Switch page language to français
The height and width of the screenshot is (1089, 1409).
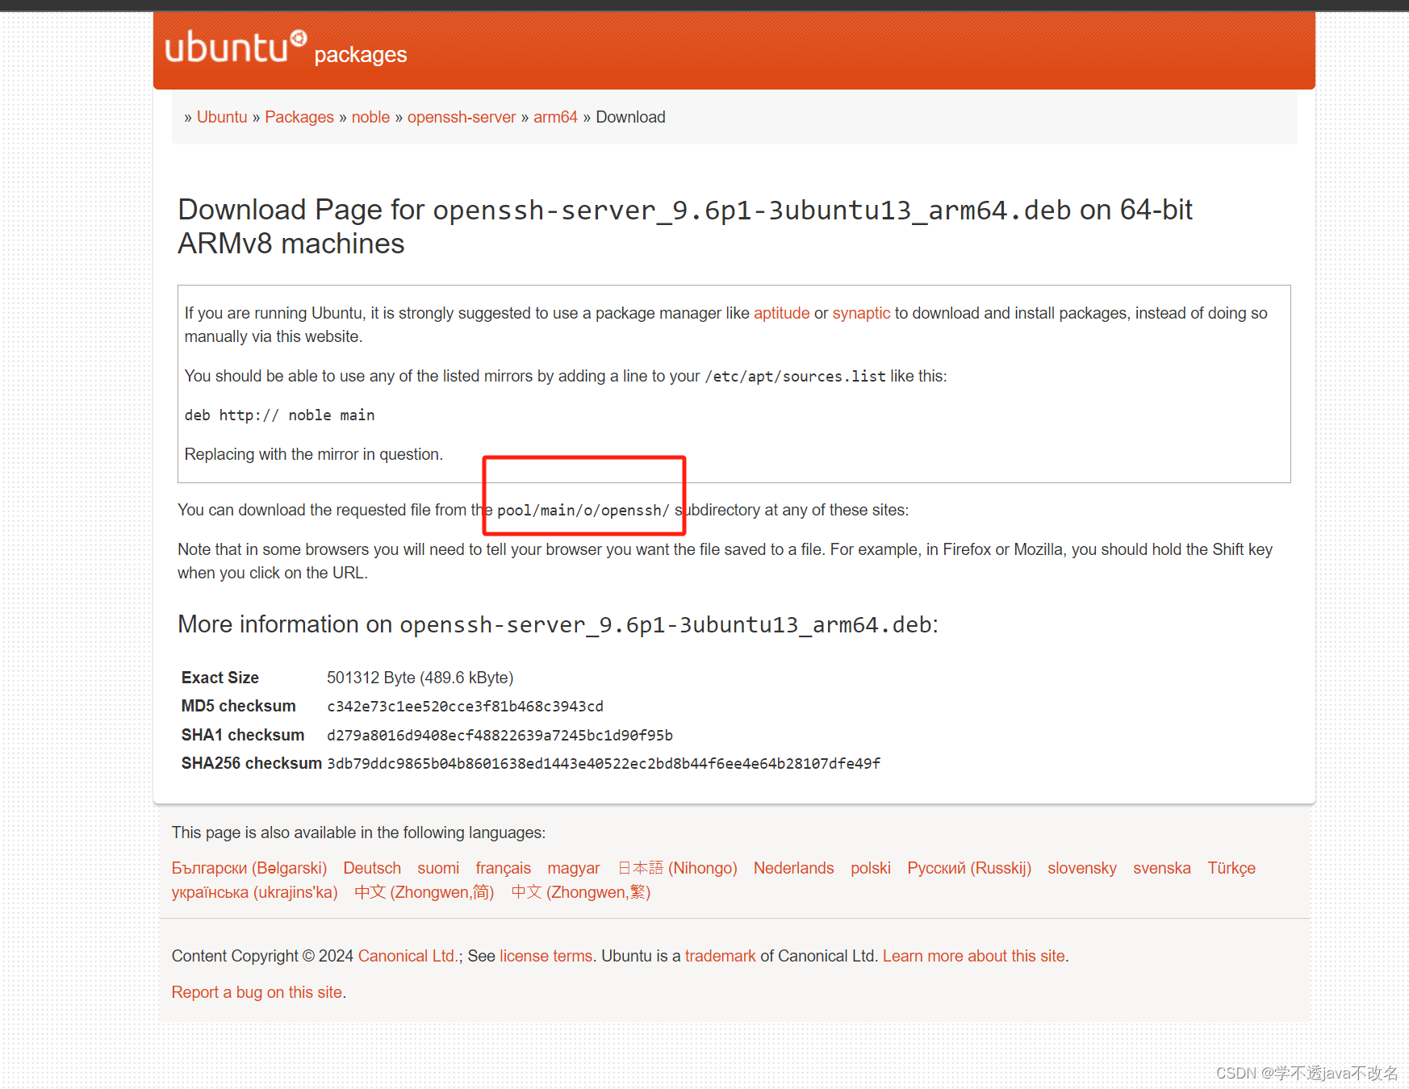pyautogui.click(x=503, y=867)
